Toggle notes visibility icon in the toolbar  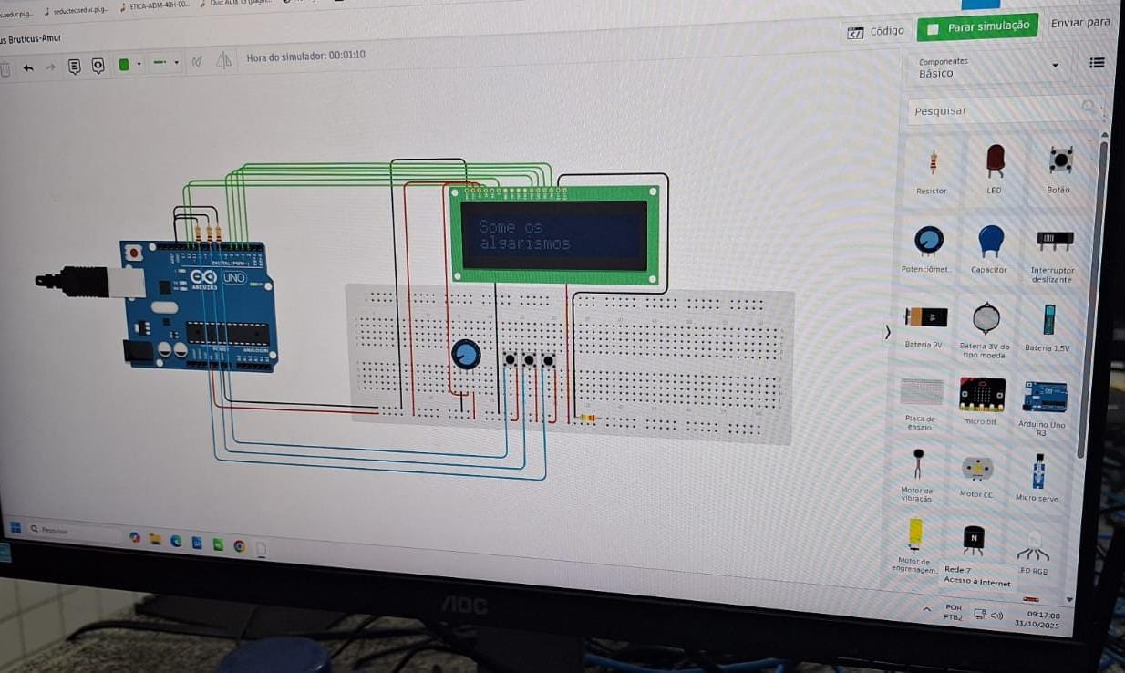[x=98, y=66]
